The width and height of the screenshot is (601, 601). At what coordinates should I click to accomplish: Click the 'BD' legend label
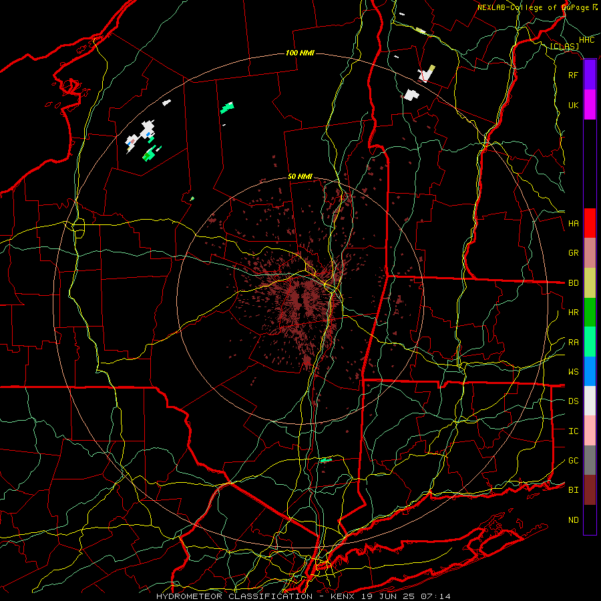tap(574, 283)
